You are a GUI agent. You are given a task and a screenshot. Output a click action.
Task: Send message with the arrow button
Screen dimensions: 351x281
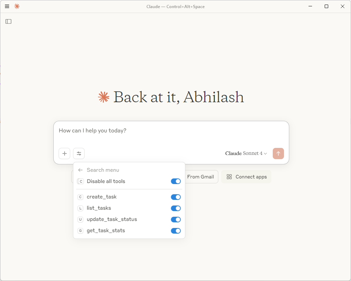(x=278, y=153)
